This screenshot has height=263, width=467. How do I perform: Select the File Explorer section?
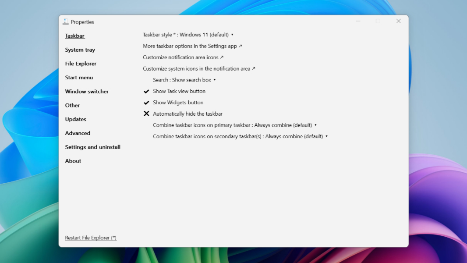[x=81, y=64]
